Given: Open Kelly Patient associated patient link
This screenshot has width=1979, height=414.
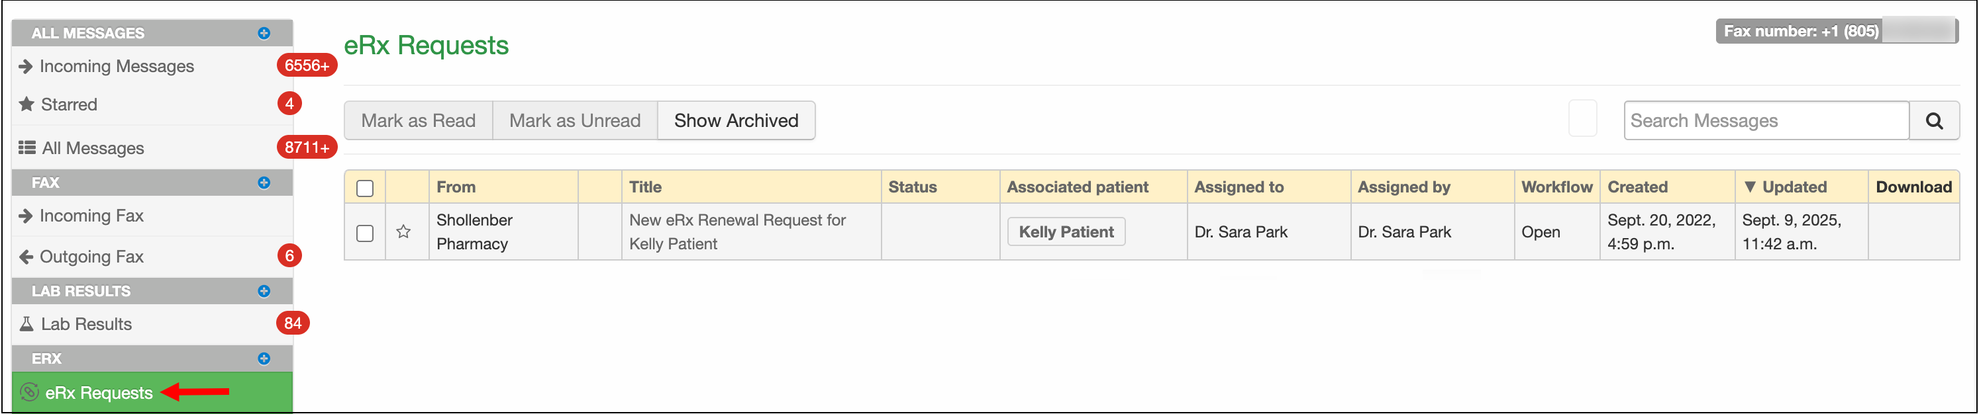Looking at the screenshot, I should point(1066,231).
